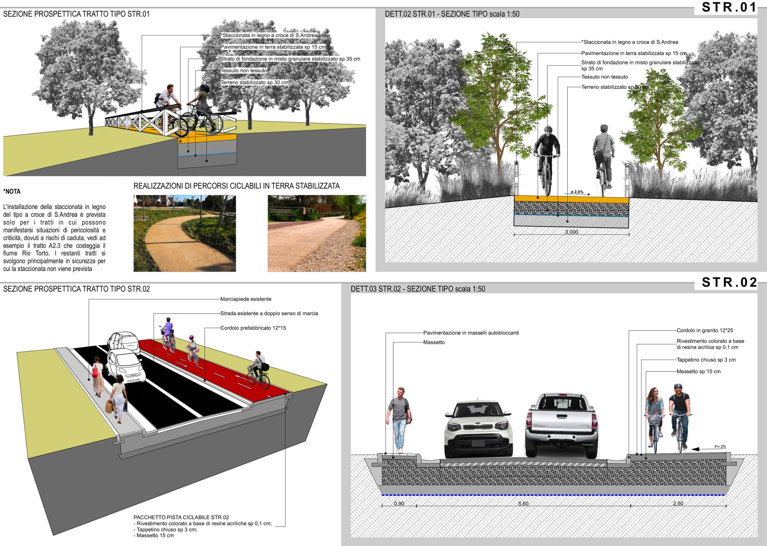Screen dimensions: 767x546
Task: Click heading "REALIZZAZIONI DI PERCORSI CICLABILI IN TERRA STABILIZZATA"
Action: click(x=236, y=186)
